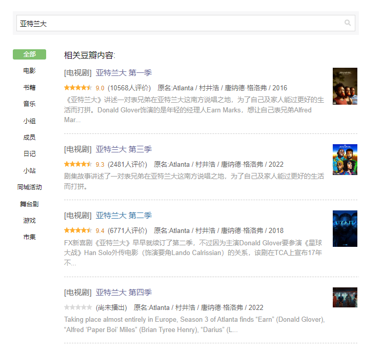Image resolution: width=383 pixels, height=350 pixels.
Task: Open the 小组 category
Action: 29,121
